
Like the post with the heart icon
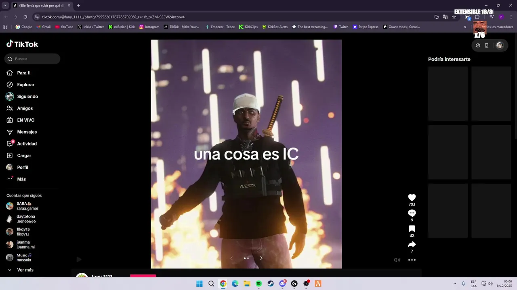coord(412,197)
